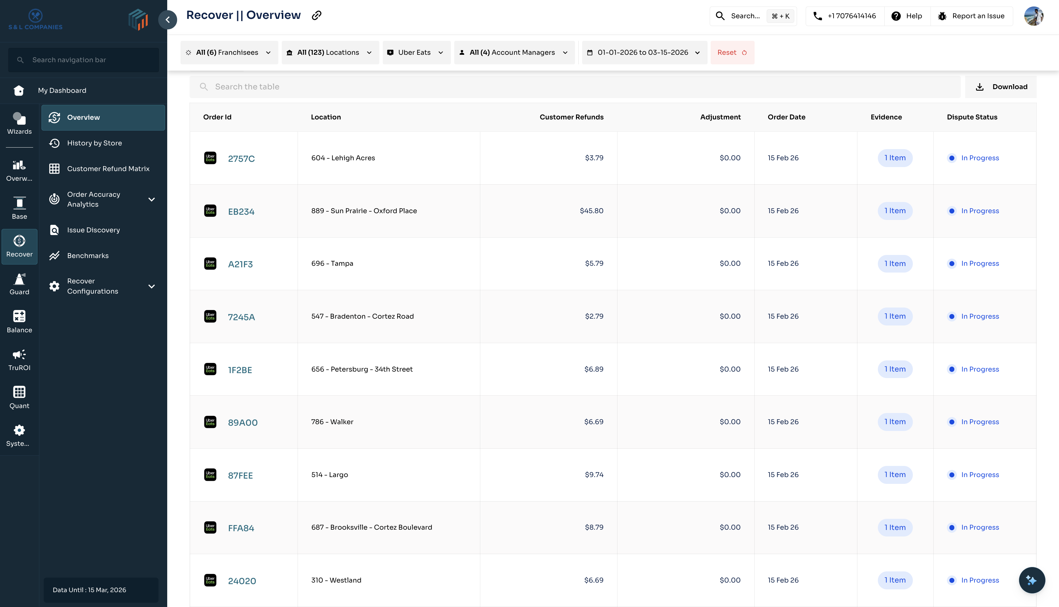The image size is (1059, 607).
Task: Click the copy page link icon
Action: [317, 15]
